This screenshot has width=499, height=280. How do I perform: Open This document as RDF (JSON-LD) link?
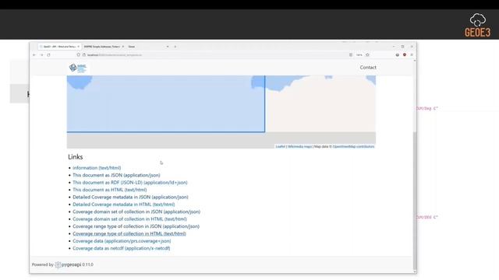[130, 183]
